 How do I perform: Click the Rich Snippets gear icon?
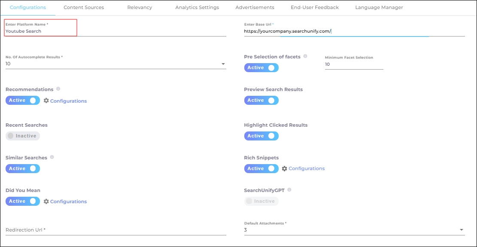284,169
